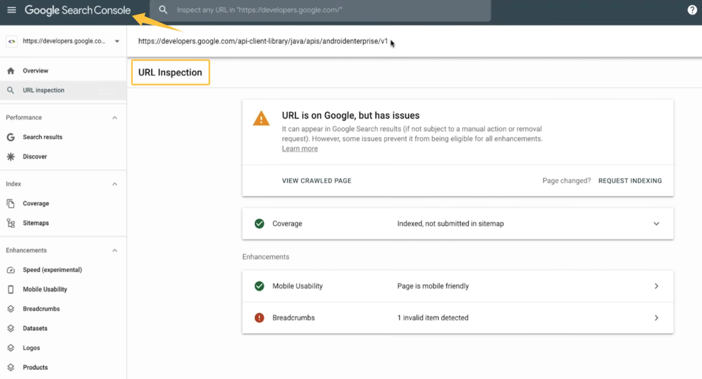Follow the Learn more link
This screenshot has height=379, width=702.
300,149
